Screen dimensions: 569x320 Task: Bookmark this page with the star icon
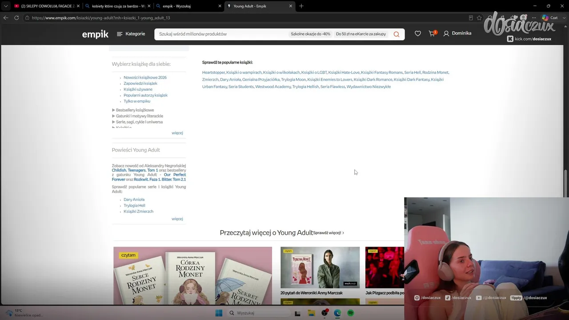[479, 18]
